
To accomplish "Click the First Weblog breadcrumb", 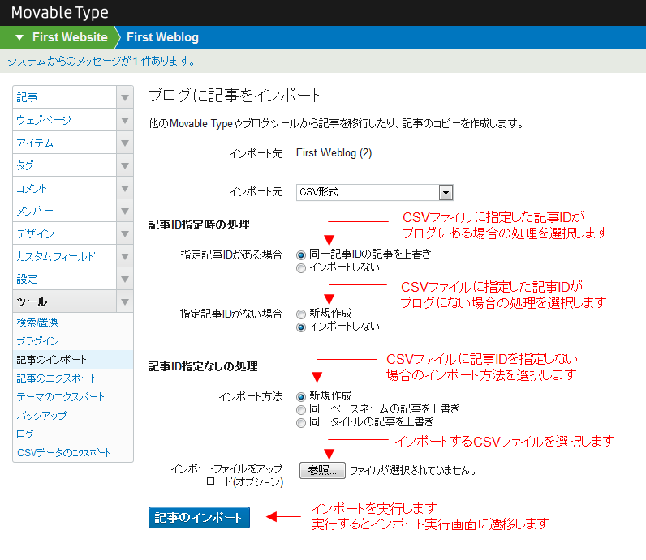I will 162,37.
